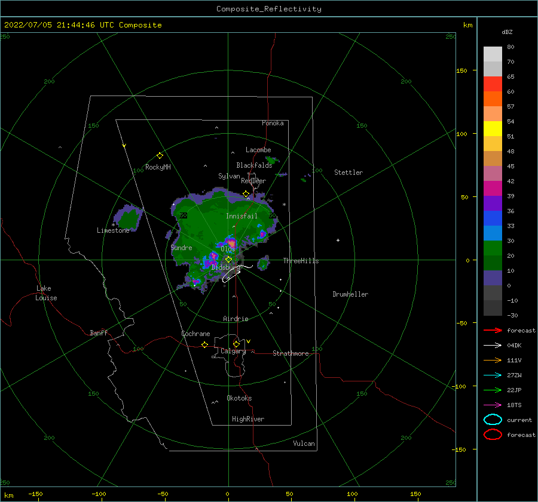Click the green 22JP arrow in the legend
This screenshot has width=538, height=502.
coord(493,390)
